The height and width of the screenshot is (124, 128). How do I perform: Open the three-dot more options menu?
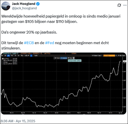click(125, 5)
